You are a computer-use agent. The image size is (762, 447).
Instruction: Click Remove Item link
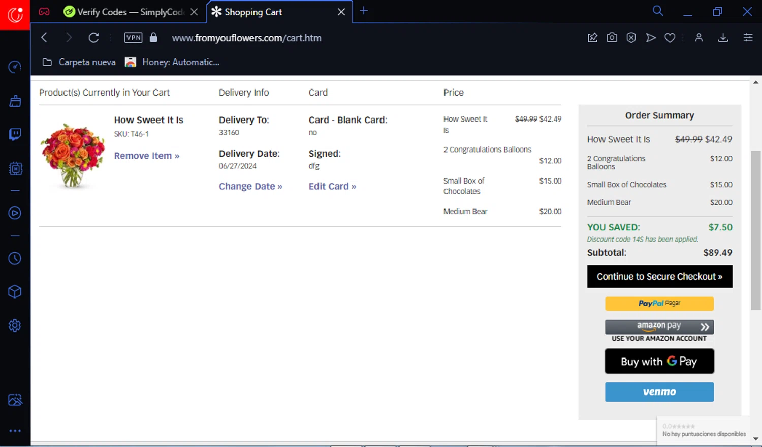click(x=146, y=156)
